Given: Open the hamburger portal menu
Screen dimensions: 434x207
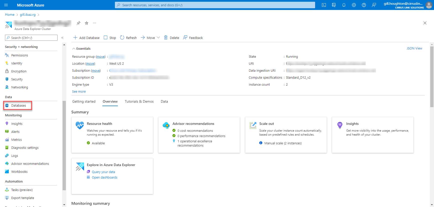Looking at the screenshot, I should (6, 5).
